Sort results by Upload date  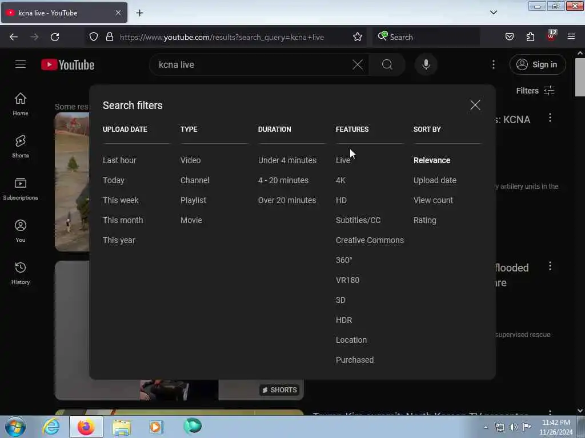point(435,180)
